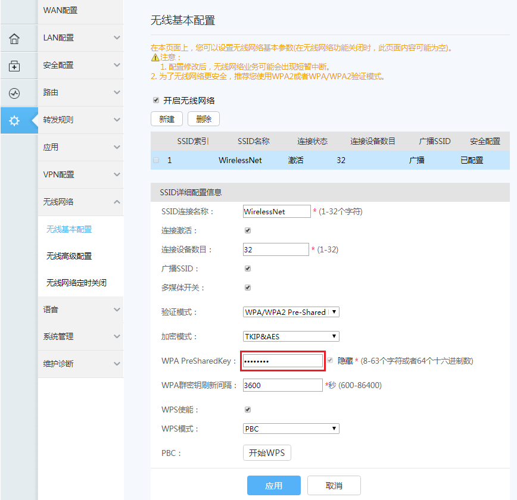
Task: Select 无线基本配置 submenu item
Action: coord(69,229)
